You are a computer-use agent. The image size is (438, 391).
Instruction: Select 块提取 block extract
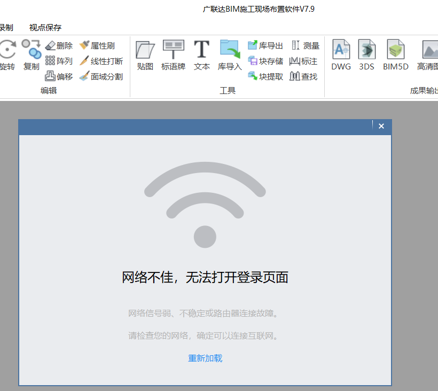tap(265, 76)
